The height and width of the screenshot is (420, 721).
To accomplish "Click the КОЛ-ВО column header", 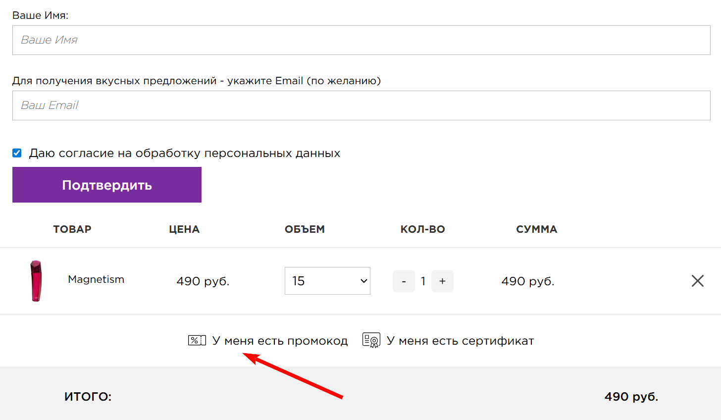I will 422,229.
